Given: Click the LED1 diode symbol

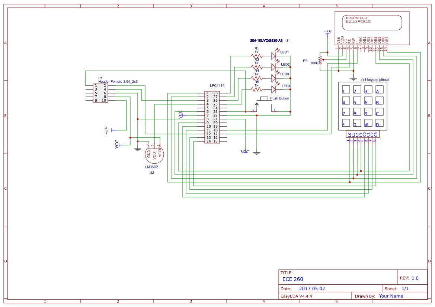Looking at the screenshot, I should pyautogui.click(x=274, y=55).
